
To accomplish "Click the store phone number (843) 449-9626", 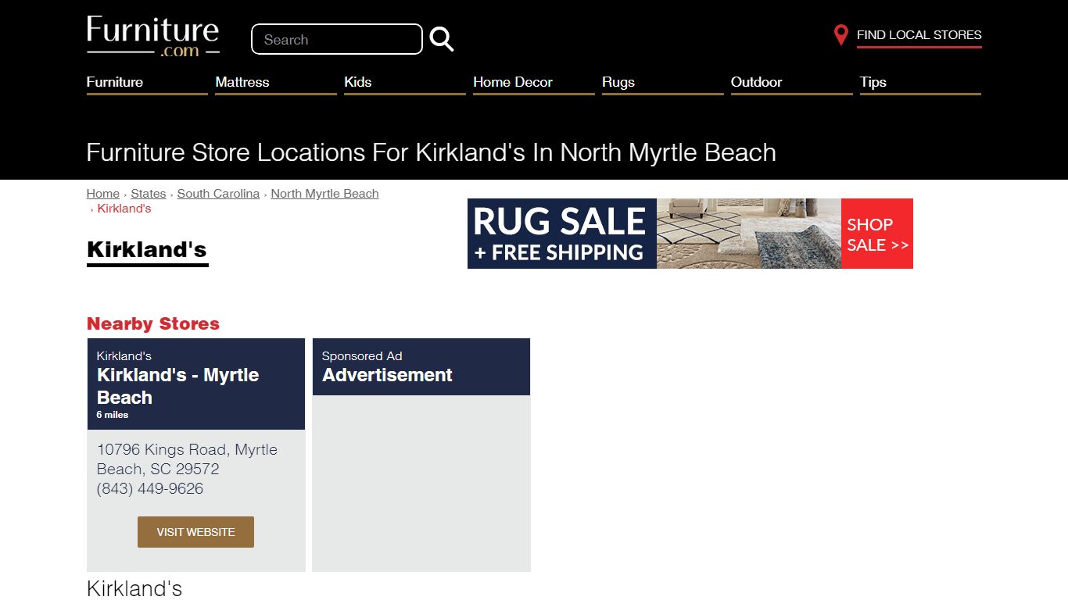I will click(150, 488).
